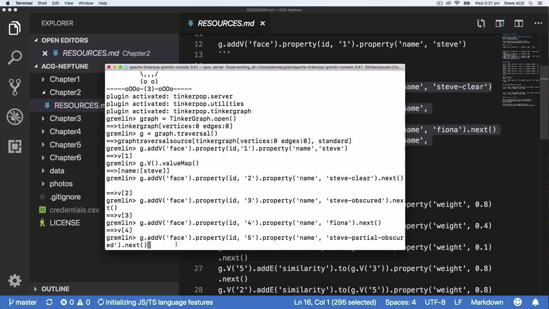Click Ln 16, Col 1 cursor position
Viewport: 549px width, 309px height.
(335, 302)
